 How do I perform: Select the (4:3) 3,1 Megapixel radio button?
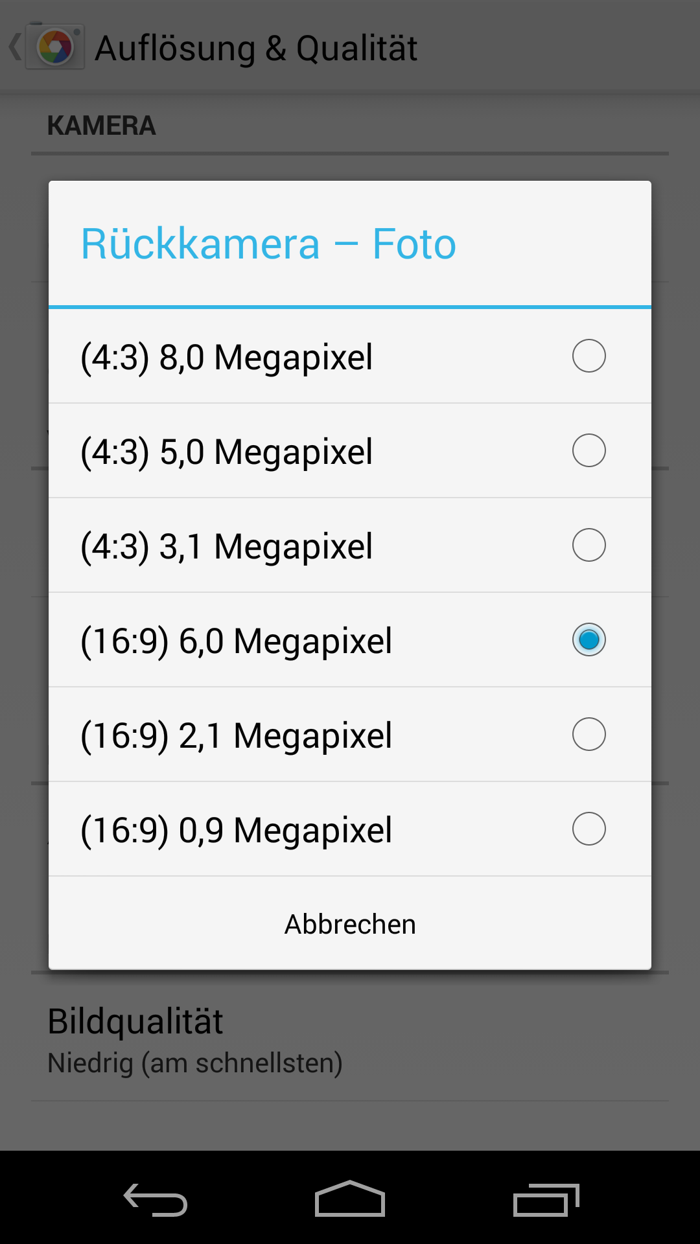(589, 545)
